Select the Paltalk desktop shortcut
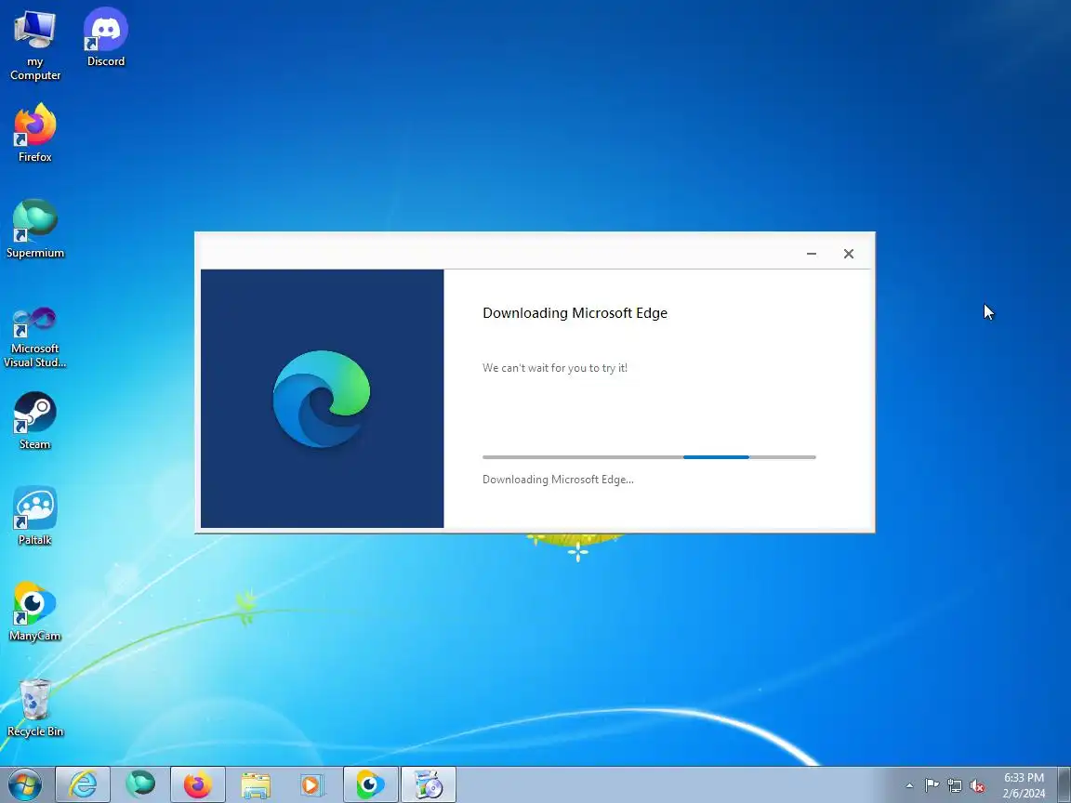Image resolution: width=1071 pixels, height=803 pixels. [34, 516]
